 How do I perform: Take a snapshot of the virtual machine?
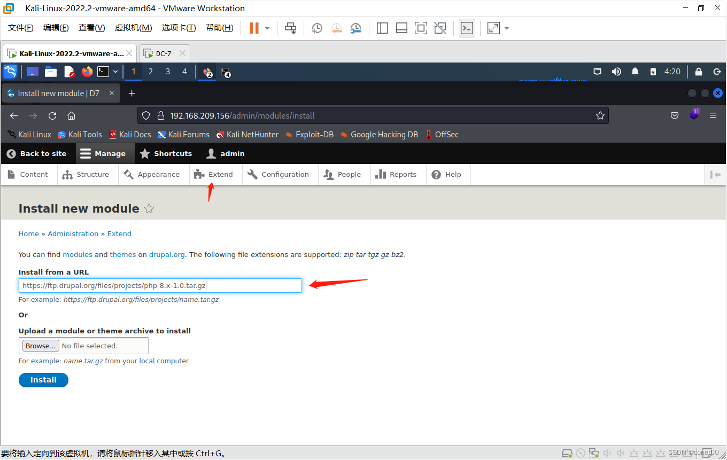317,28
